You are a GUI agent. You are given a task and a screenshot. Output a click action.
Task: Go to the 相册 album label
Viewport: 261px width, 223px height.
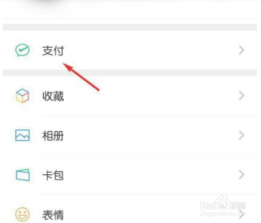53,135
